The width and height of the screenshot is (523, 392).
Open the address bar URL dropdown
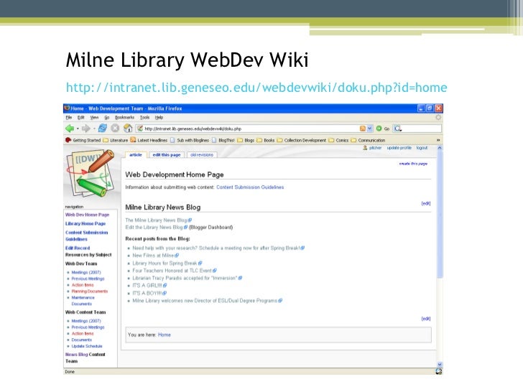(369, 129)
